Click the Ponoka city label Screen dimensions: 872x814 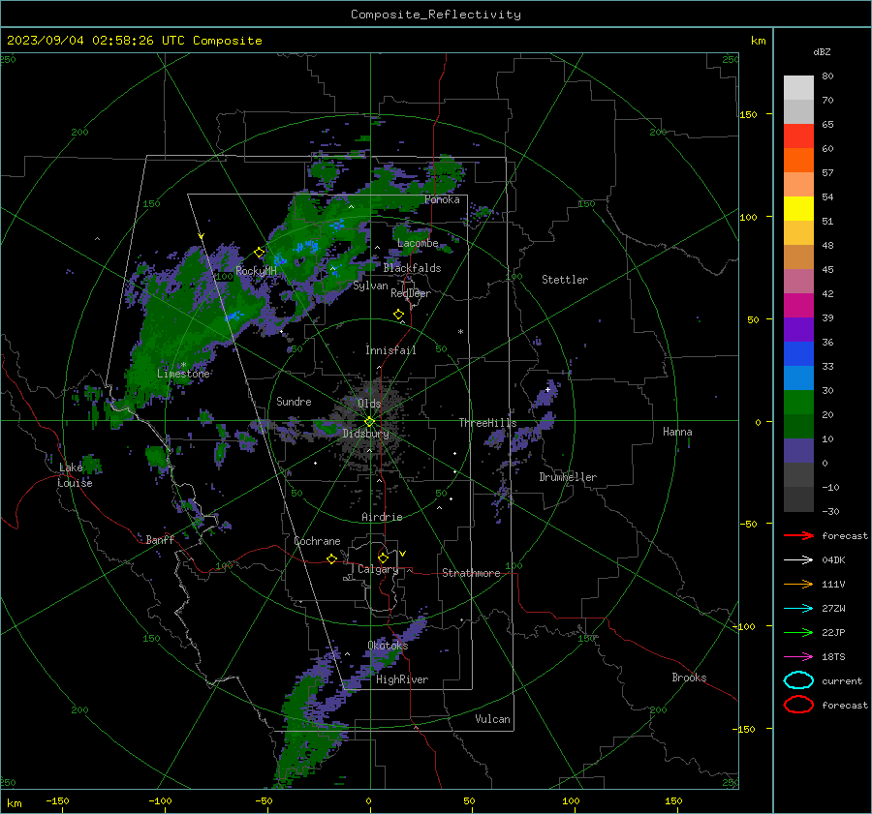pyautogui.click(x=442, y=199)
